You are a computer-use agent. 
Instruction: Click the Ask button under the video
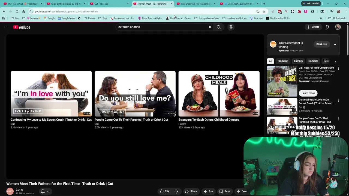(208, 191)
